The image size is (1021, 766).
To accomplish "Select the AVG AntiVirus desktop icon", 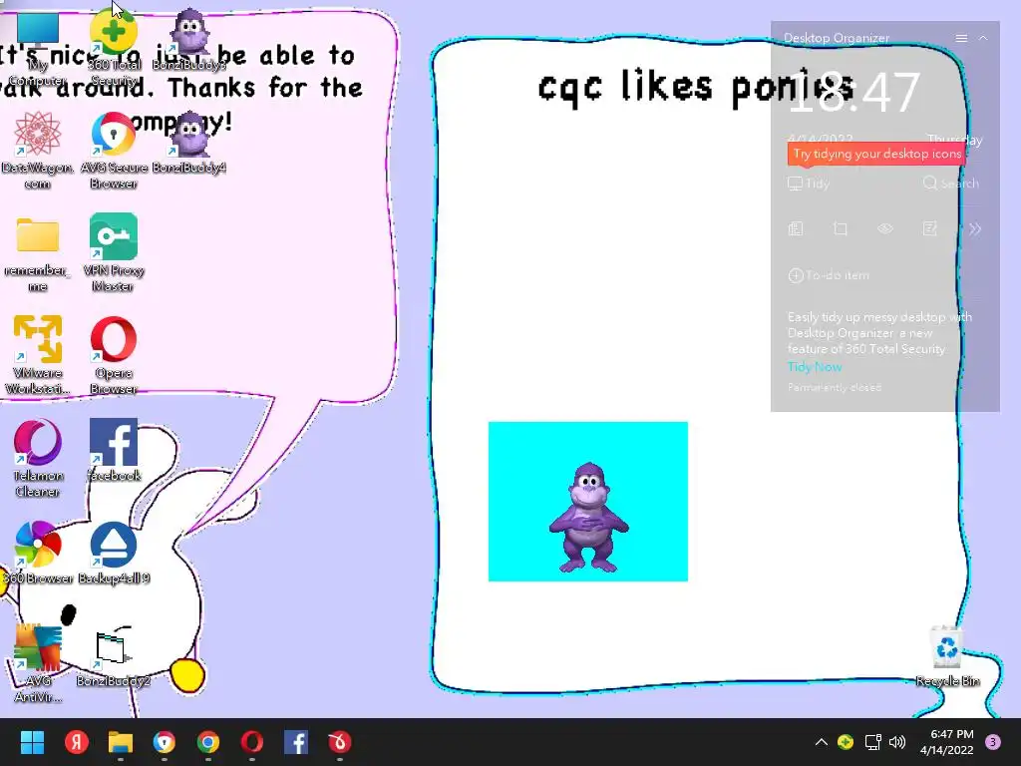I will click(x=37, y=663).
